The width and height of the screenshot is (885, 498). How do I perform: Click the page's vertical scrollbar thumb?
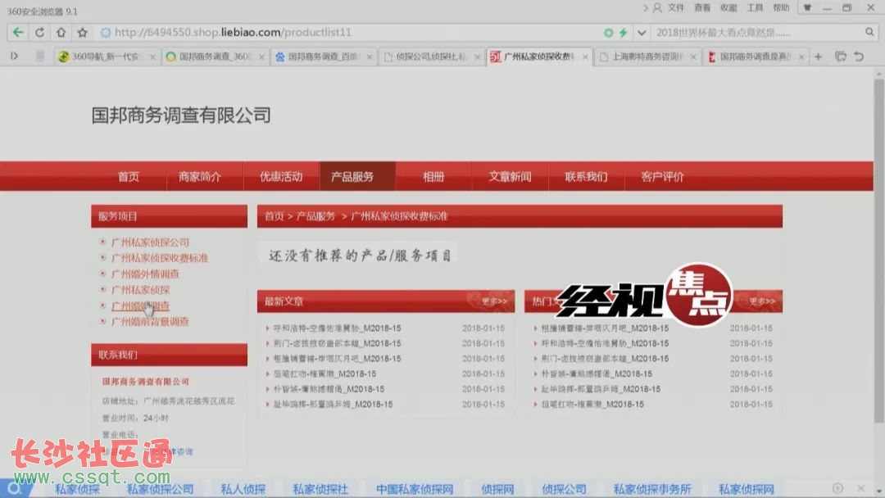click(x=878, y=251)
